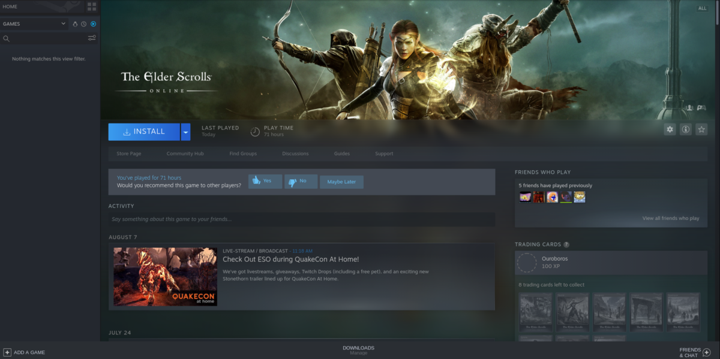This screenshot has width=720, height=359.
Task: Click the Play Time clock icon
Action: point(254,131)
